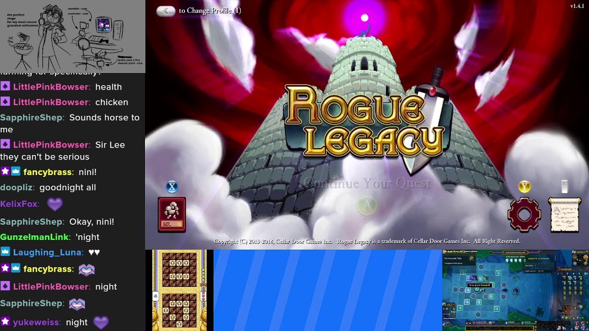Click the v1.4.1 version number
The height and width of the screenshot is (331, 589).
click(577, 6)
